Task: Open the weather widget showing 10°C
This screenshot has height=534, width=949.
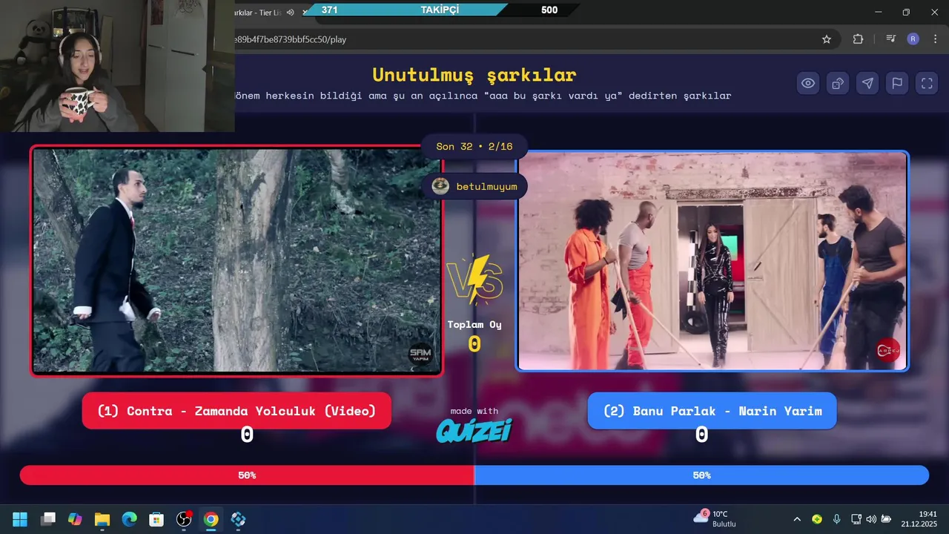Action: click(x=715, y=518)
